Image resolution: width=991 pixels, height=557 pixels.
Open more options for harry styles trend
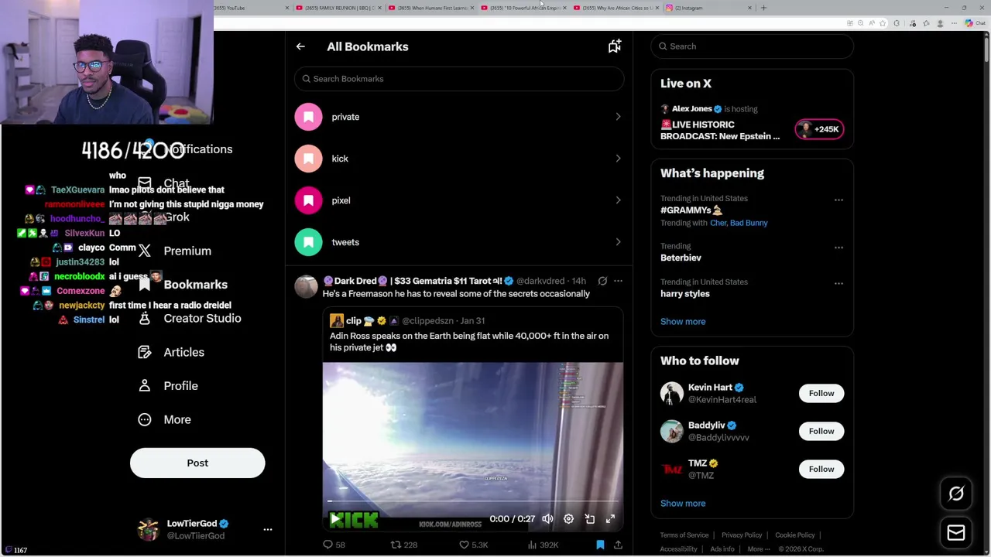click(x=838, y=283)
